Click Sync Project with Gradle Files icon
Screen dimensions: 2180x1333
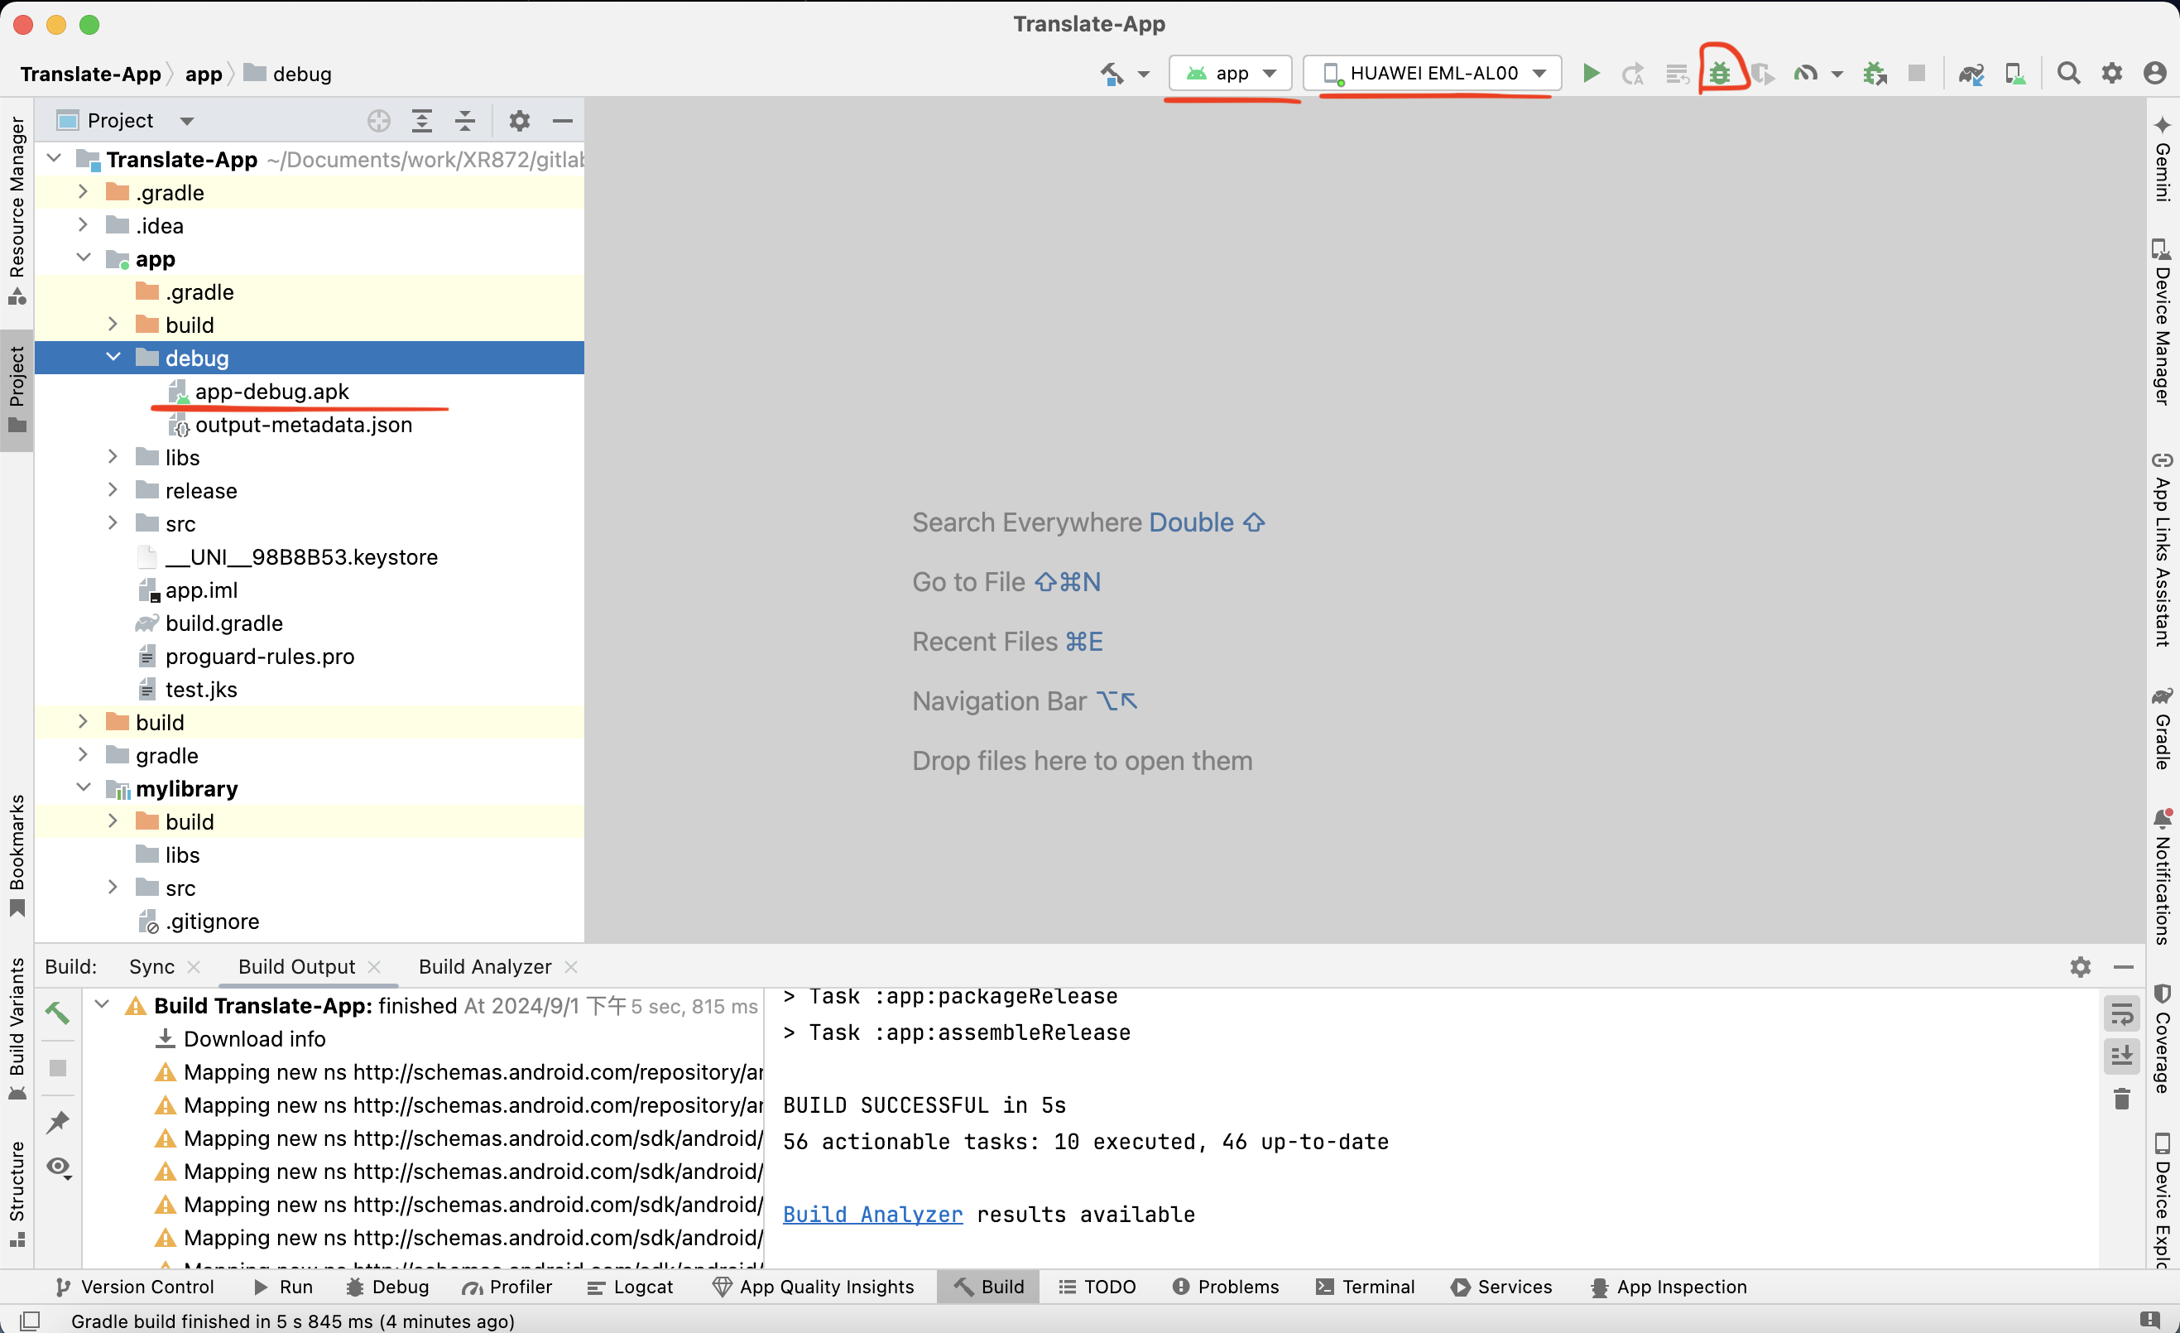pos(1971,74)
